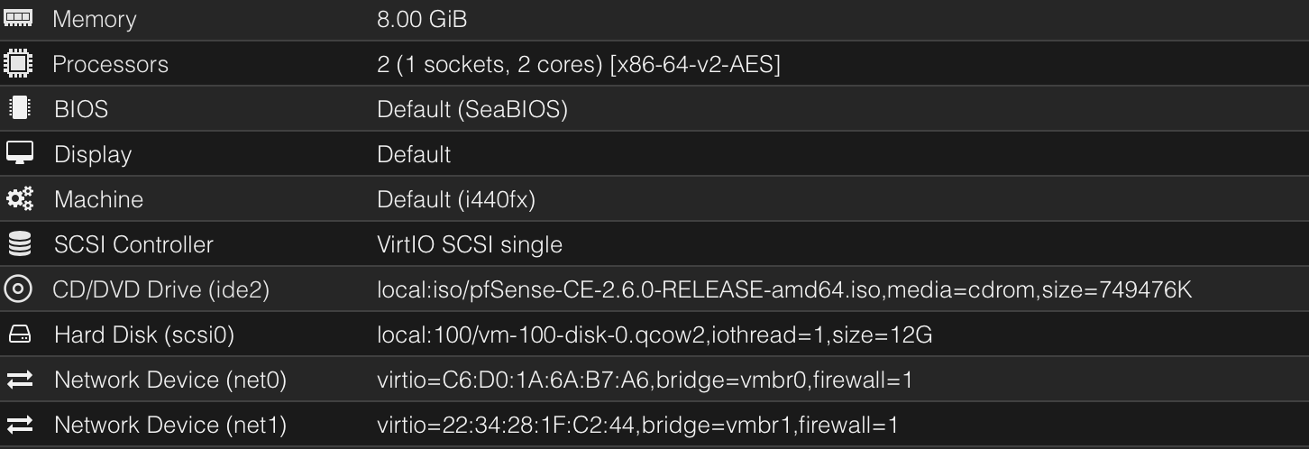Select the VirtIO SCSI single value
Image resolution: width=1309 pixels, height=449 pixels.
(x=469, y=245)
